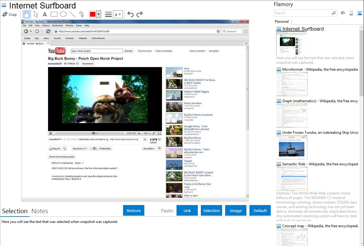Open the line width dropdown showing 4
This screenshot has height=246, width=364.
coord(118,14)
